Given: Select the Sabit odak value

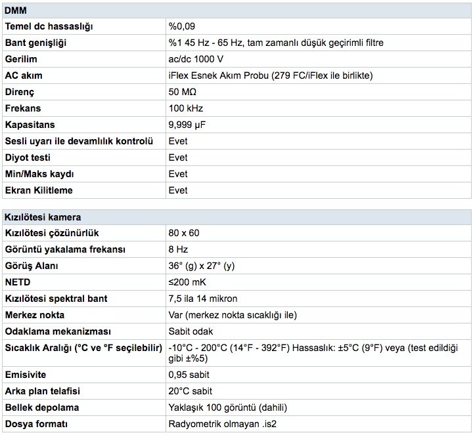Looking at the screenshot, I should point(191,331).
